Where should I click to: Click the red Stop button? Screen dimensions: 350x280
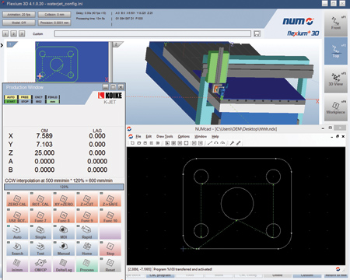(x=110, y=248)
